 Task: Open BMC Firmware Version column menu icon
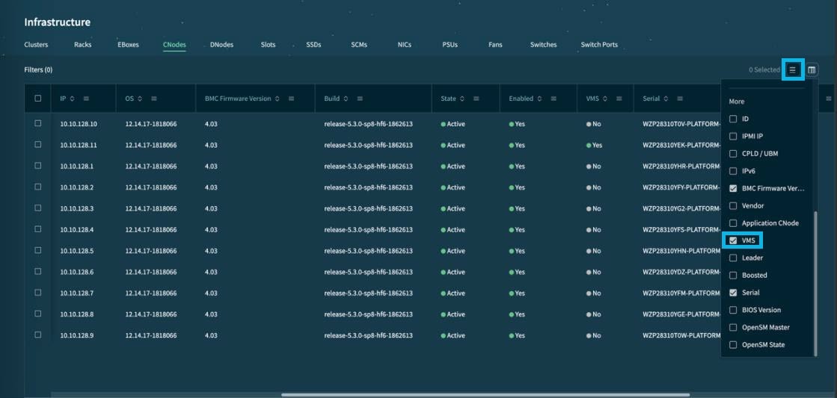coord(292,99)
